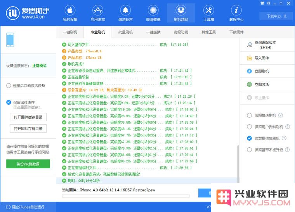Click the firmware progress bar
Viewport: 295px width, 212px height.
(126, 196)
